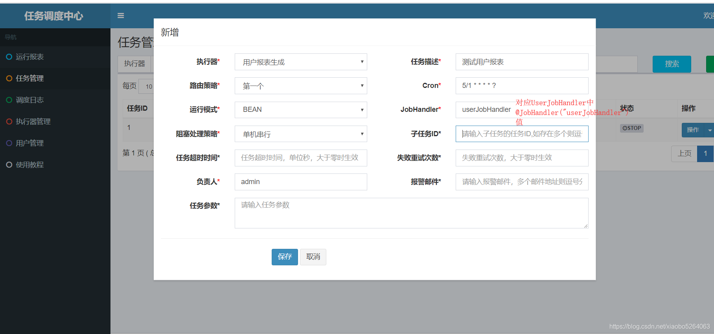
Task: Click the 负责人 input with admin
Action: click(301, 182)
